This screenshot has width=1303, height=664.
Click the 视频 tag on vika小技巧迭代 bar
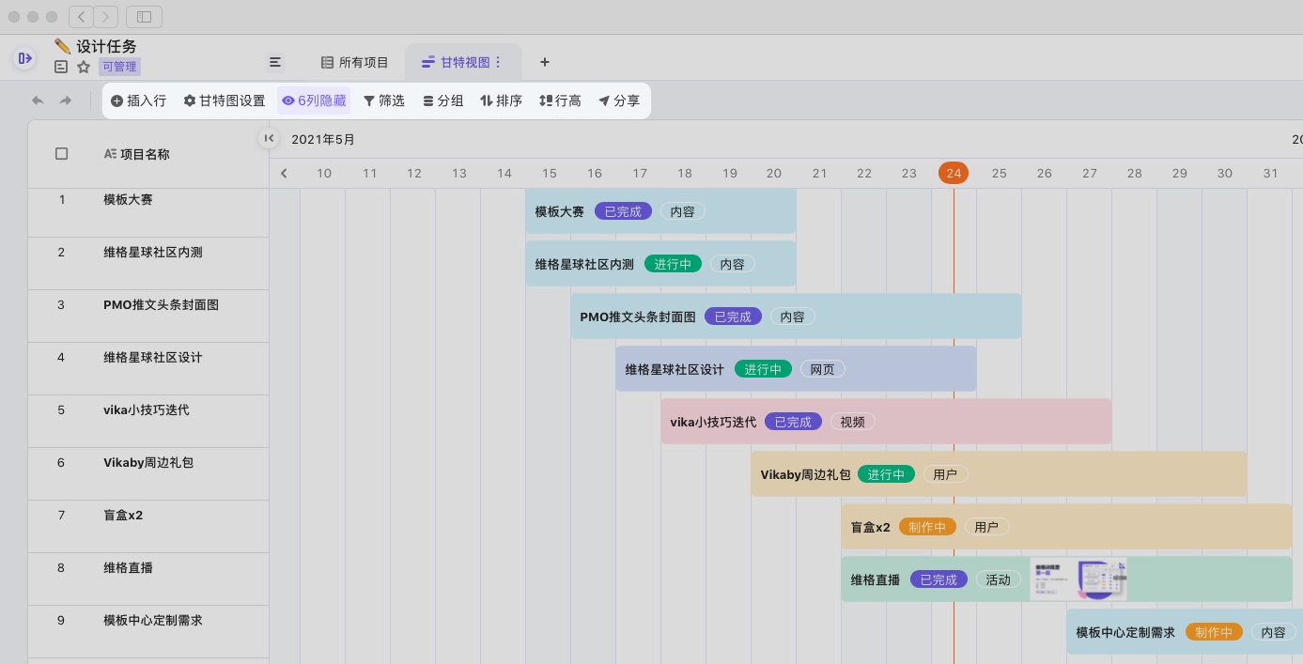coord(852,422)
